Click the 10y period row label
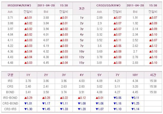163x114 pixels. [81, 51]
